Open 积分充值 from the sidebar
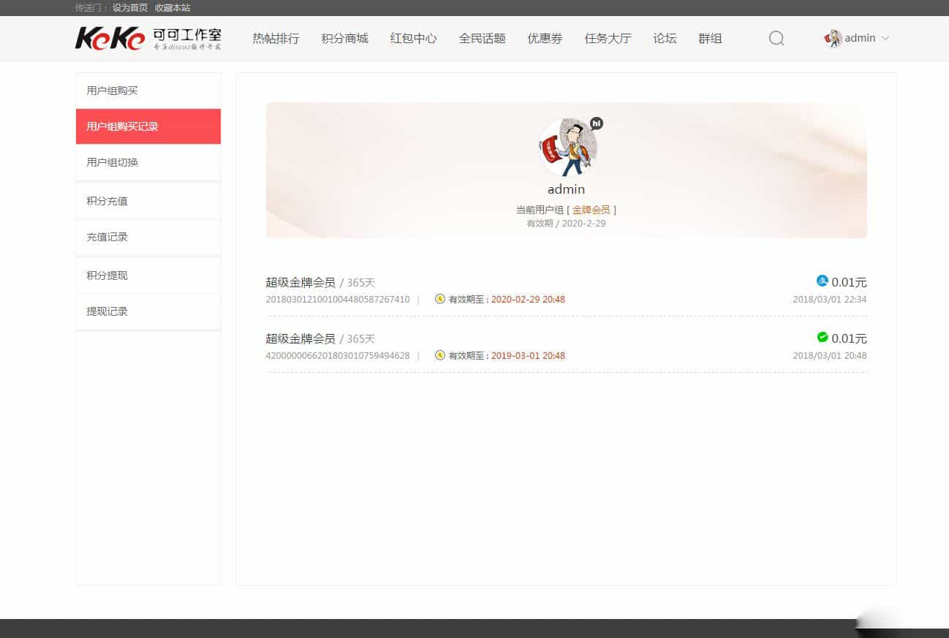This screenshot has width=949, height=638. [x=148, y=201]
